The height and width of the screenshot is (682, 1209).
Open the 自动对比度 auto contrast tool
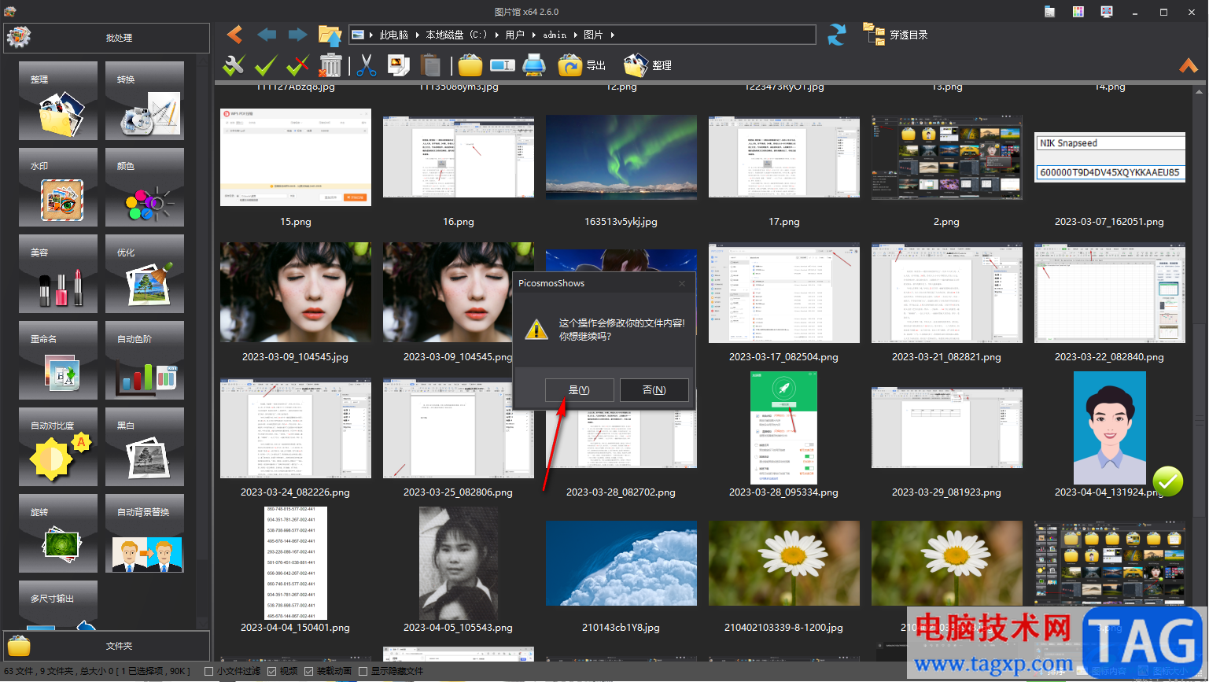pyautogui.click(x=58, y=447)
